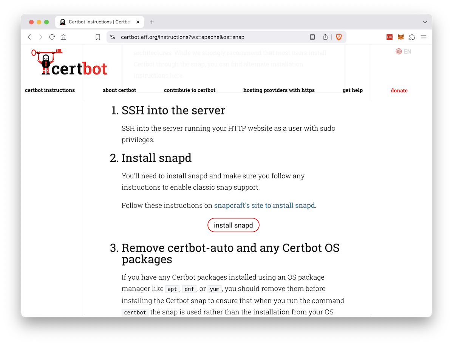Image resolution: width=453 pixels, height=345 pixels.
Task: Close the Certbot Instructions tab
Action: [138, 22]
